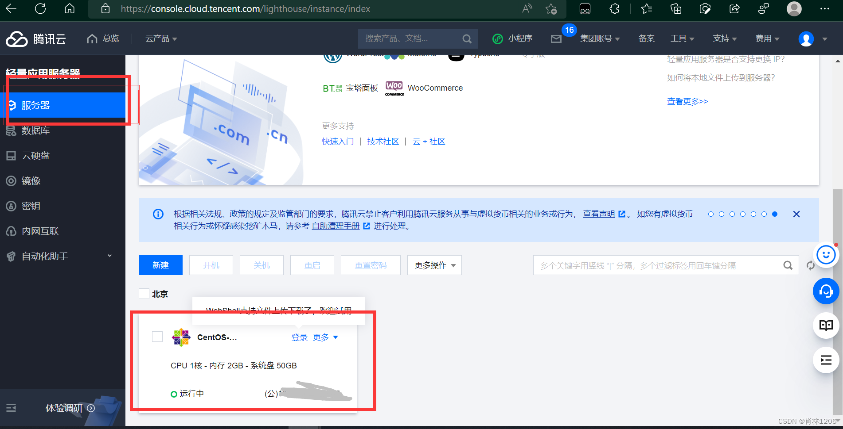
Task: Click the Tencent Cloud logo
Action: coord(36,39)
